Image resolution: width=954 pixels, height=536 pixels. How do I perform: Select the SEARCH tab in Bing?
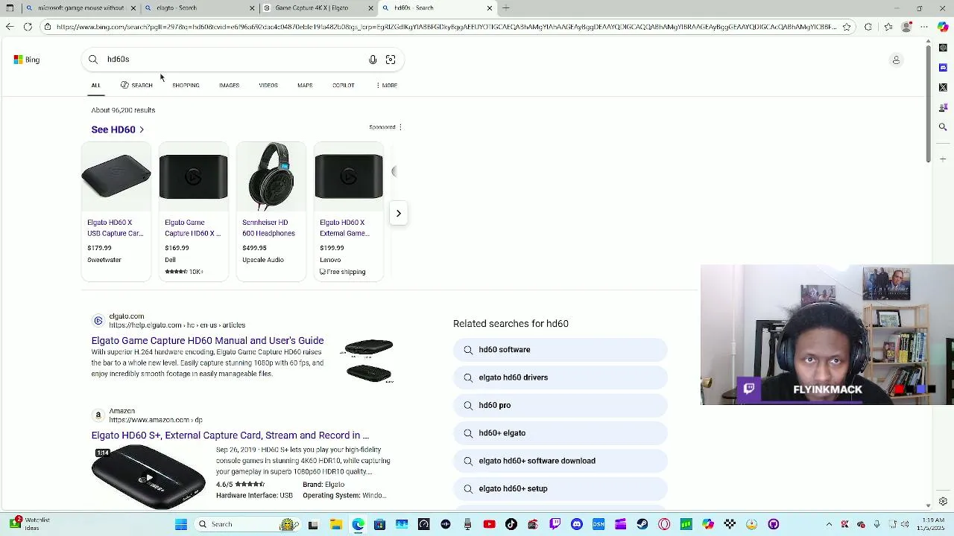136,86
